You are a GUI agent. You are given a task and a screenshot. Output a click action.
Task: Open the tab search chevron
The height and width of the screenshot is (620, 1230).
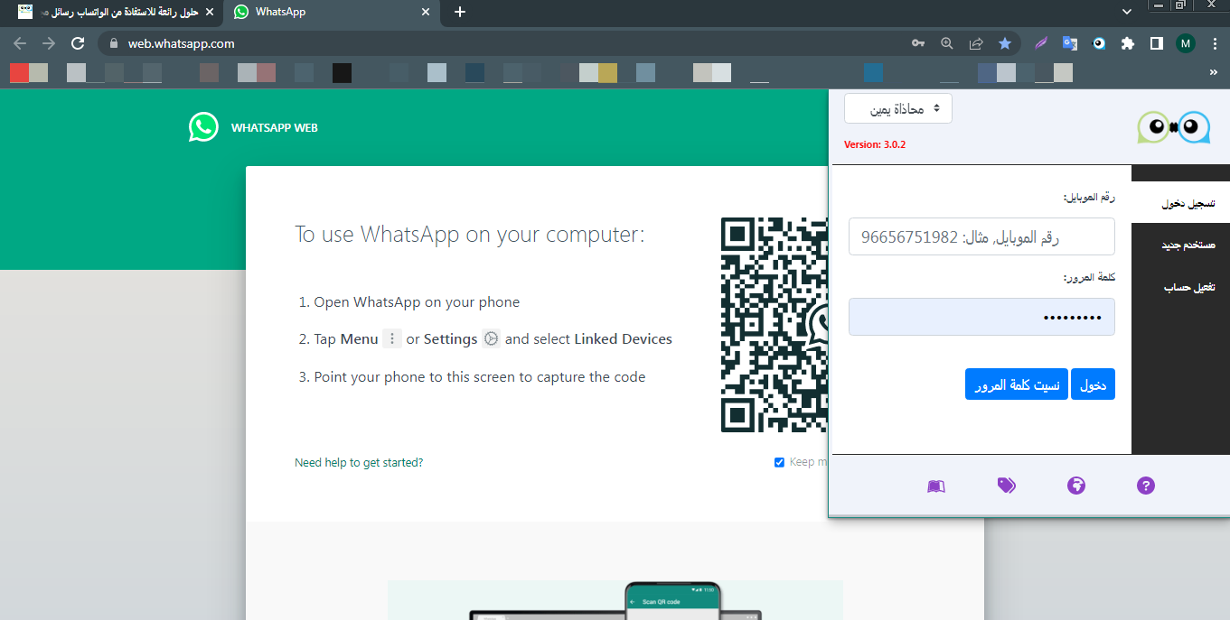(1127, 12)
